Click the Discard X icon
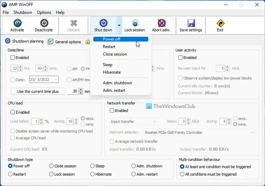 [x=74, y=23]
